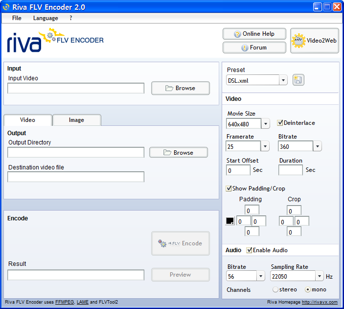Open the Forum with the exclamation mark button
Image resolution: width=344 pixels, height=309 pixels.
(254, 48)
